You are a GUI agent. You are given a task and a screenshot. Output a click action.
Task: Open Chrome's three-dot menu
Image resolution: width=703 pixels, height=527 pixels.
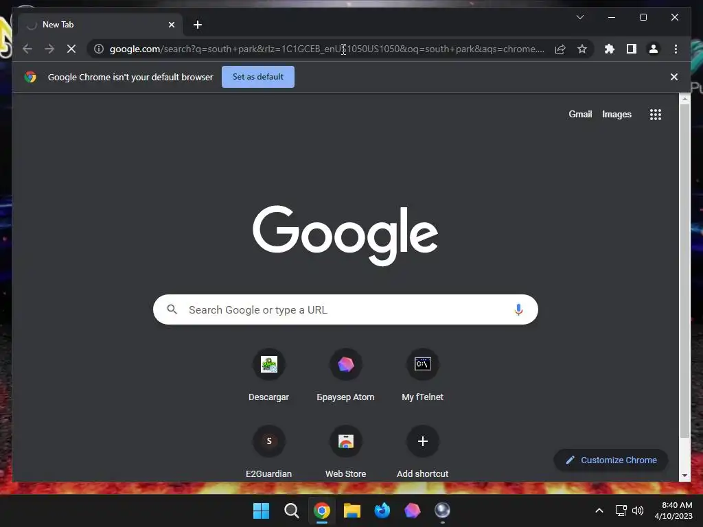point(676,49)
